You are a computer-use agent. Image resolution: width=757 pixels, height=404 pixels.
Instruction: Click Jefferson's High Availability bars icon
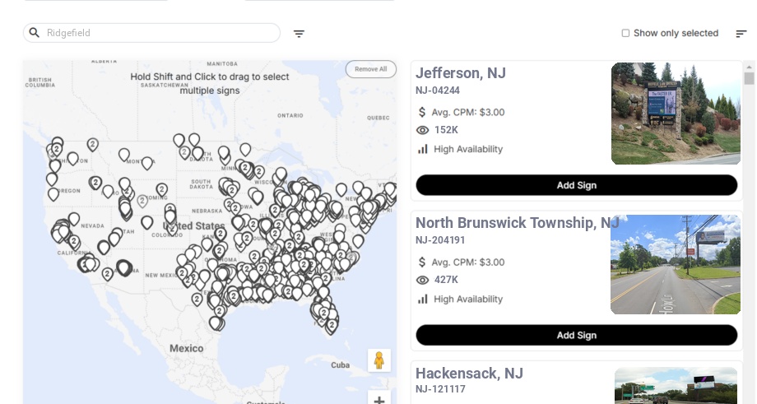[x=423, y=149]
